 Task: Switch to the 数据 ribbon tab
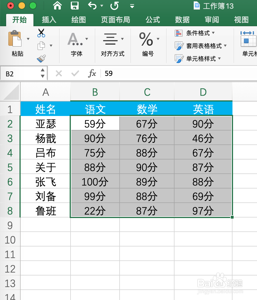pyautogui.click(x=182, y=20)
